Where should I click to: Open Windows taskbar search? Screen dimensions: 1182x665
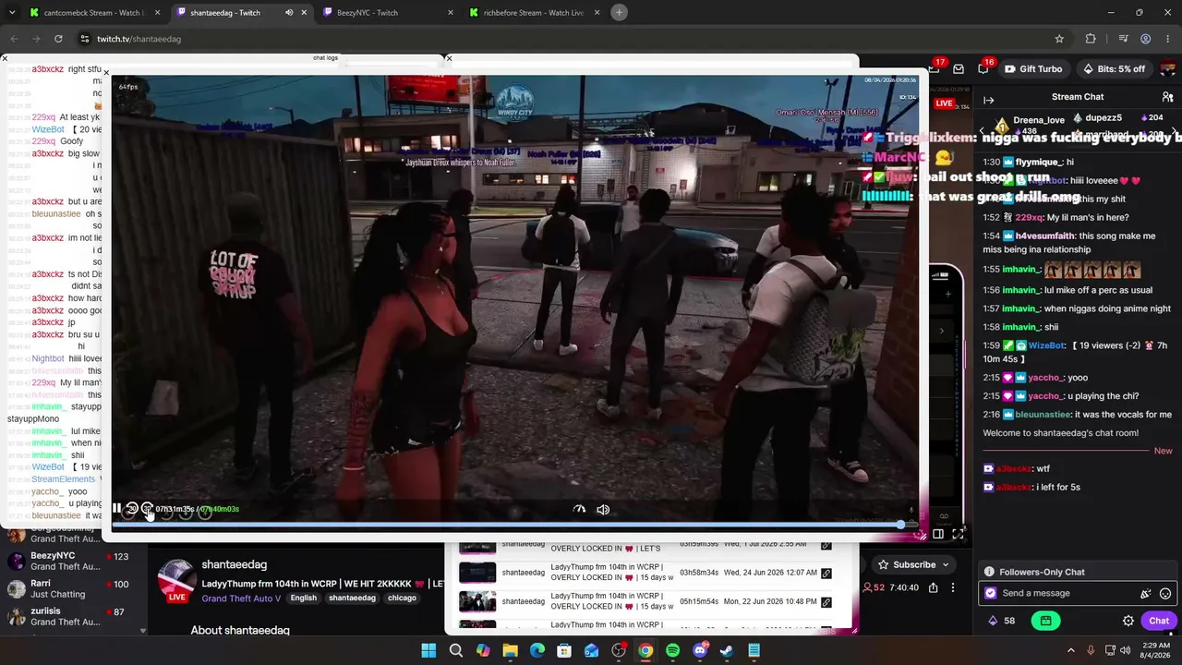455,651
